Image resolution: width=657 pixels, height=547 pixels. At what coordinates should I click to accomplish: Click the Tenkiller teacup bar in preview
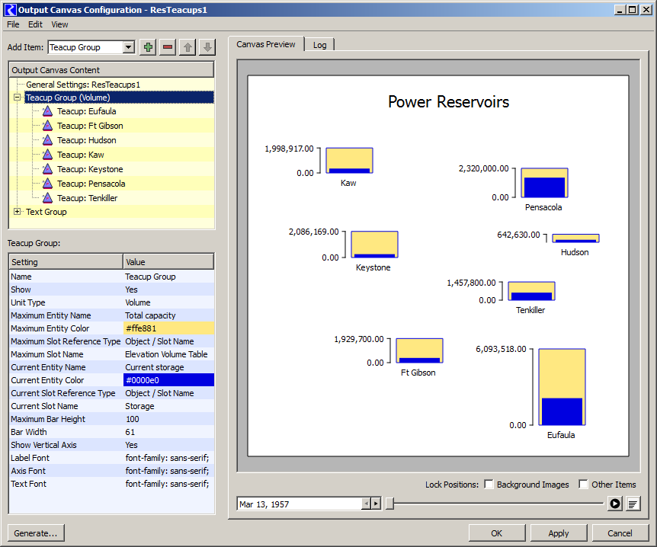tap(532, 291)
